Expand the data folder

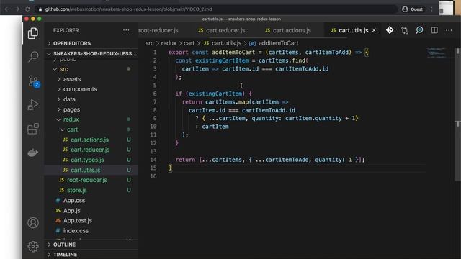click(91, 99)
